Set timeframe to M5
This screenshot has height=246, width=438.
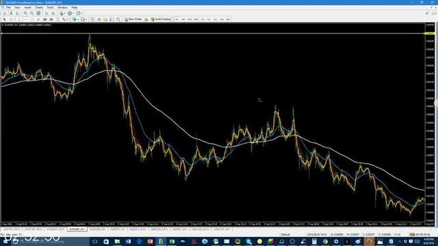tap(183, 19)
